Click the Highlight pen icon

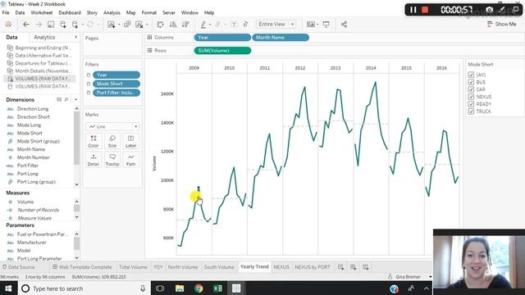click(203, 25)
